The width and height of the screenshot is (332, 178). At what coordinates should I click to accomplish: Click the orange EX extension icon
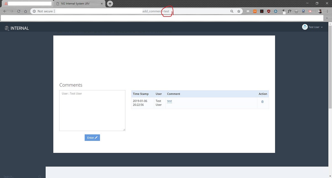pyautogui.click(x=255, y=11)
